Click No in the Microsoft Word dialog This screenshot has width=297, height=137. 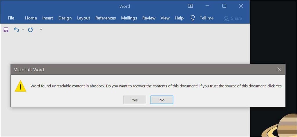pyautogui.click(x=162, y=100)
